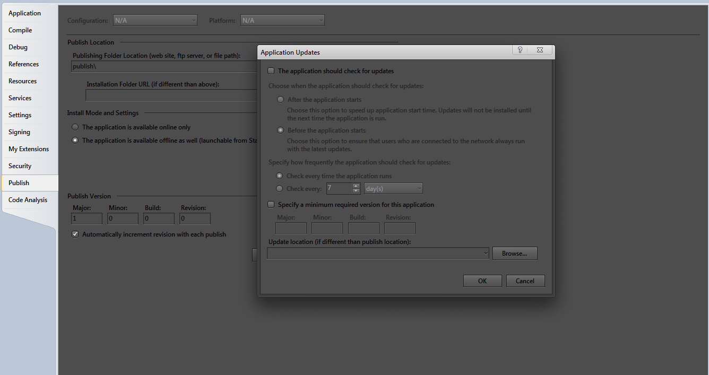Select 'After the application starts' option
The width and height of the screenshot is (709, 375).
tap(281, 100)
